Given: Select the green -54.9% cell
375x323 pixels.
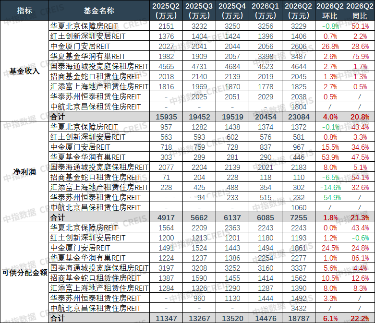Looking at the screenshot, I should pyautogui.click(x=330, y=197).
